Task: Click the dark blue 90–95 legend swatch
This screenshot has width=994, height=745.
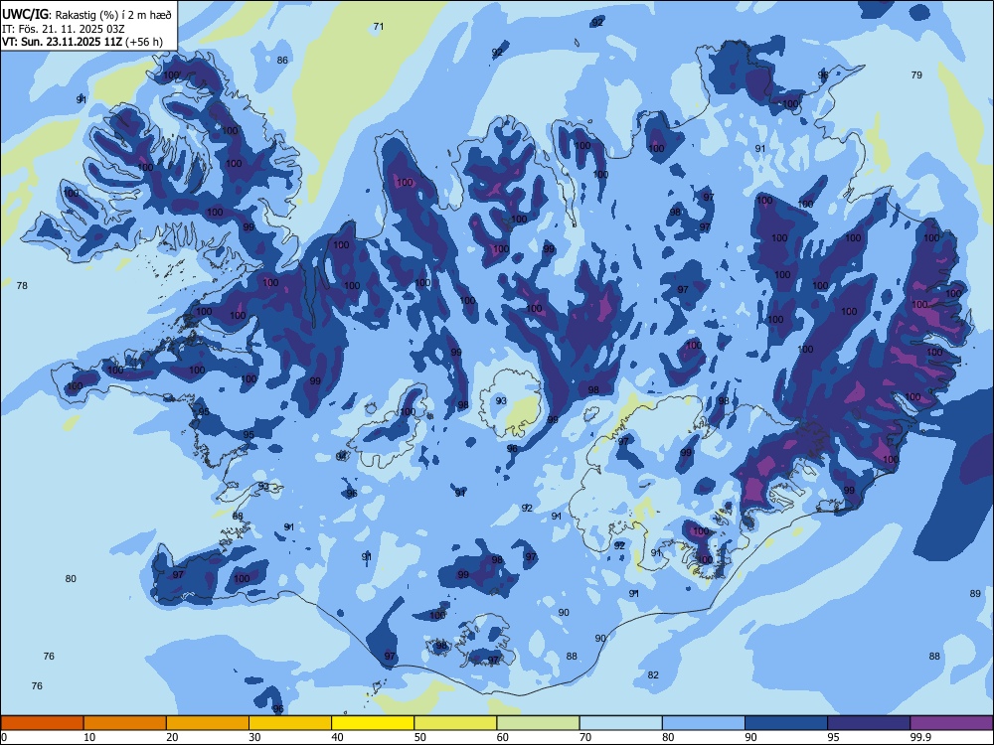Action: coord(786,723)
